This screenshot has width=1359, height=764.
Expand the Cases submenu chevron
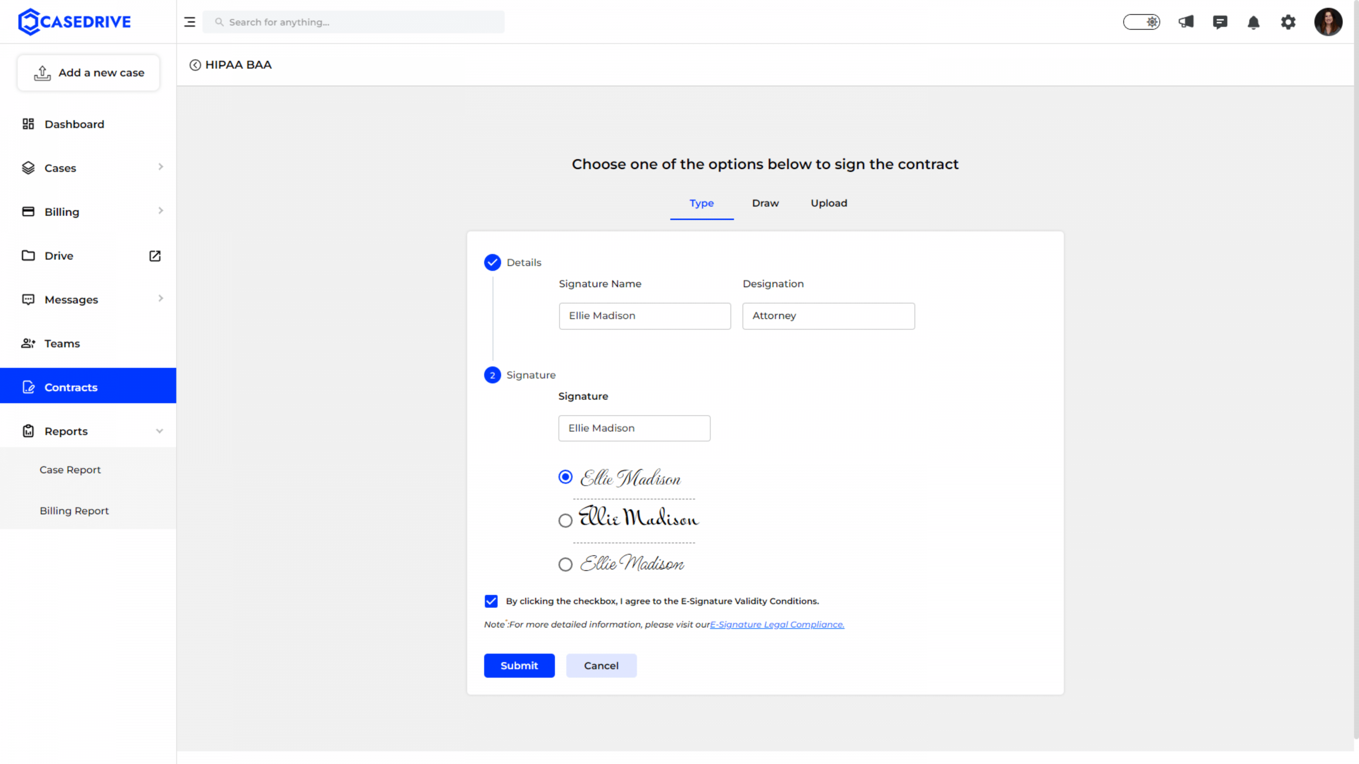pyautogui.click(x=160, y=167)
